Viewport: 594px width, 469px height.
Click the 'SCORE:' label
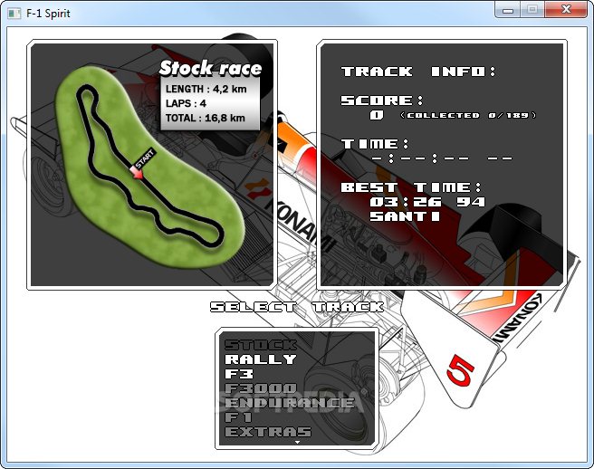pyautogui.click(x=382, y=100)
